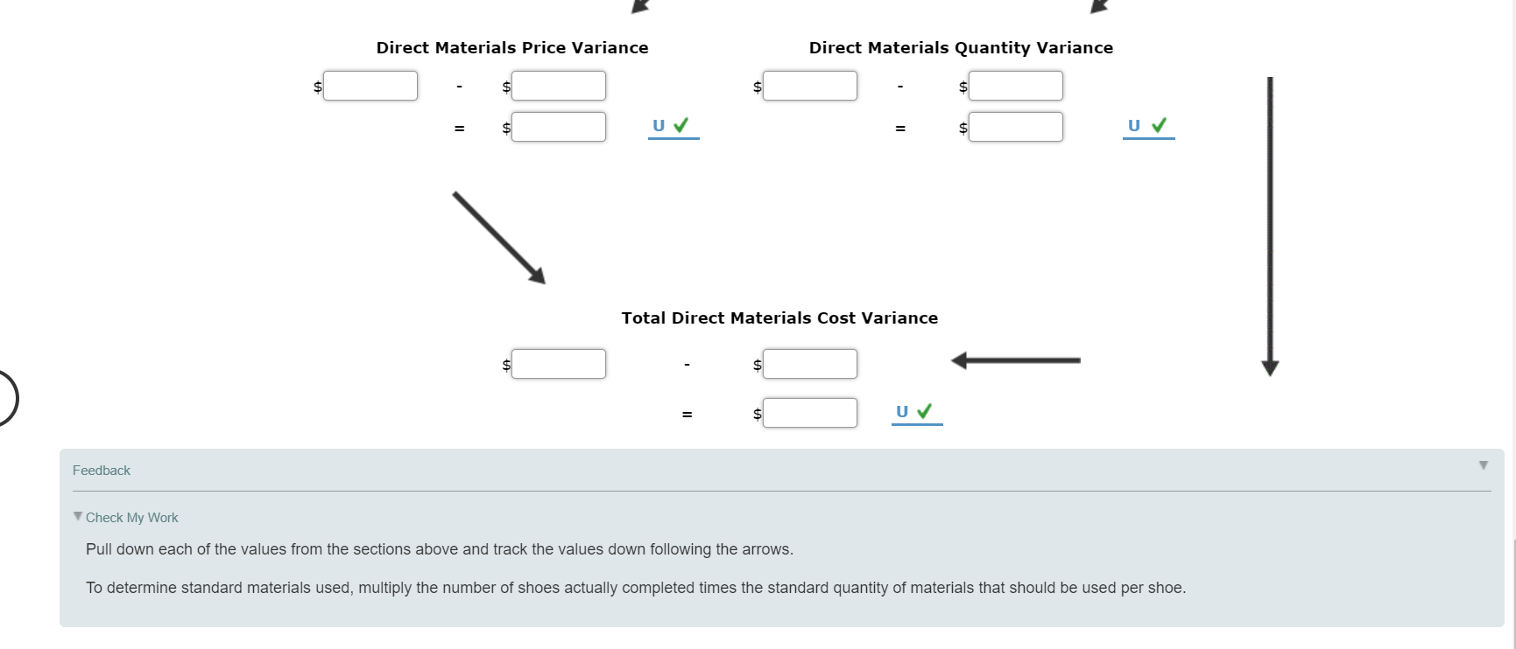This screenshot has width=1516, height=649.
Task: Collapse the Check My Work section triangle
Action: click(x=77, y=515)
